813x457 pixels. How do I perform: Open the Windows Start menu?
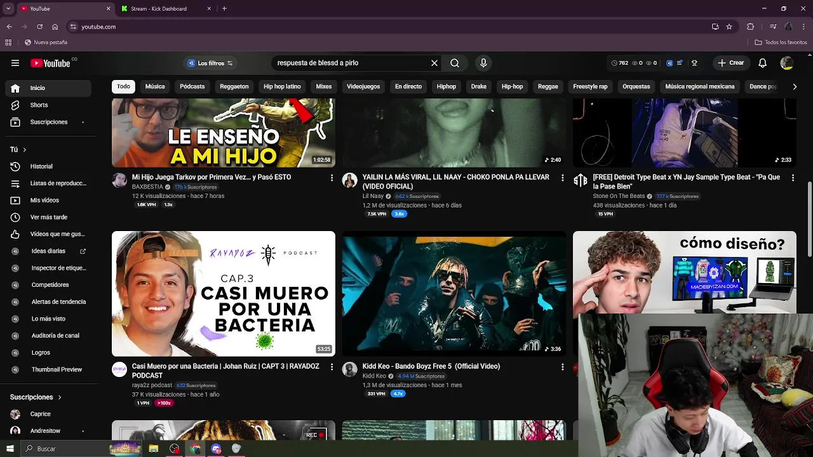coord(10,449)
